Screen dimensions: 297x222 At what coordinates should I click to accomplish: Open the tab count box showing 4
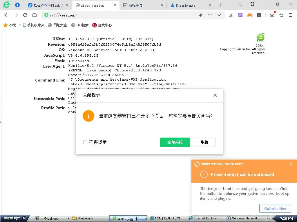[x=240, y=4]
